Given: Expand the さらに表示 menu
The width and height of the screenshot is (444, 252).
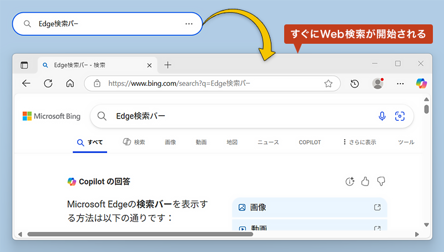Looking at the screenshot, I should pyautogui.click(x=360, y=142).
